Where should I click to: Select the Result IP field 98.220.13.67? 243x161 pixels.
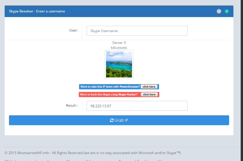(x=137, y=106)
